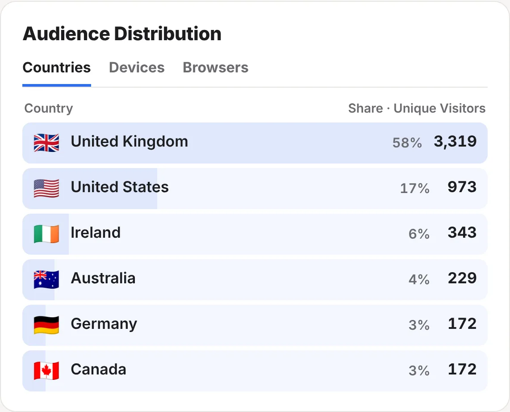
Task: Click the Ireland flag icon
Action: [46, 234]
